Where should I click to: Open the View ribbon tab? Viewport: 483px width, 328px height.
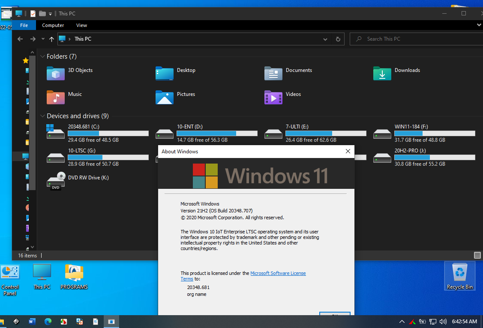pyautogui.click(x=81, y=25)
